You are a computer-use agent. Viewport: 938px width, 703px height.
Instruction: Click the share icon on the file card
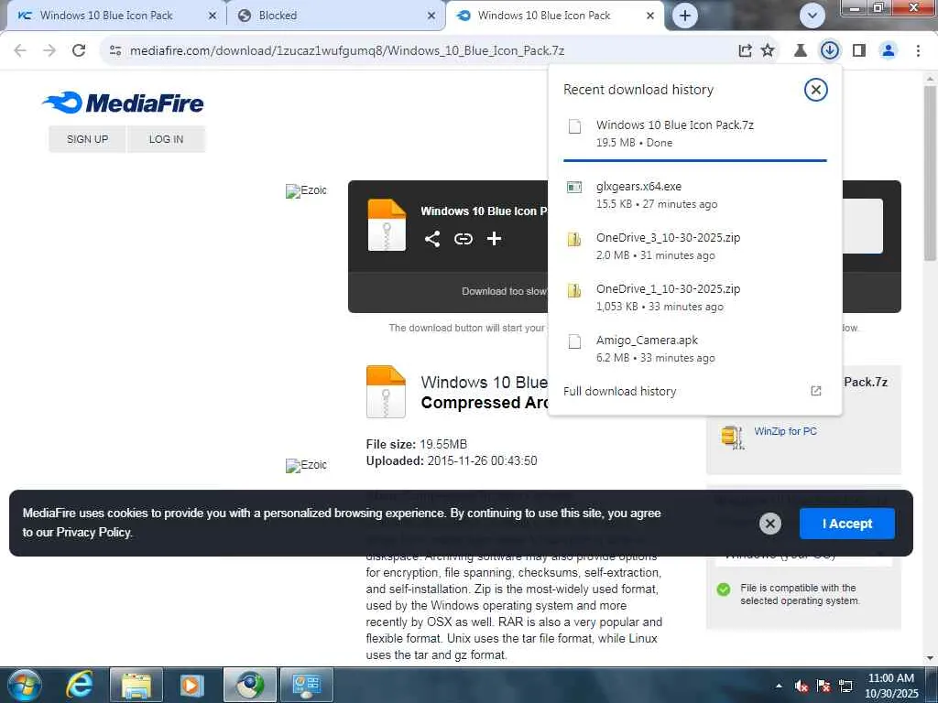[x=432, y=239]
